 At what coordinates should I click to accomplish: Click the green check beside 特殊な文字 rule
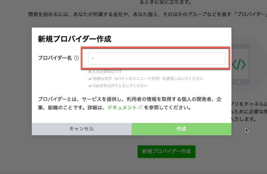point(90,79)
